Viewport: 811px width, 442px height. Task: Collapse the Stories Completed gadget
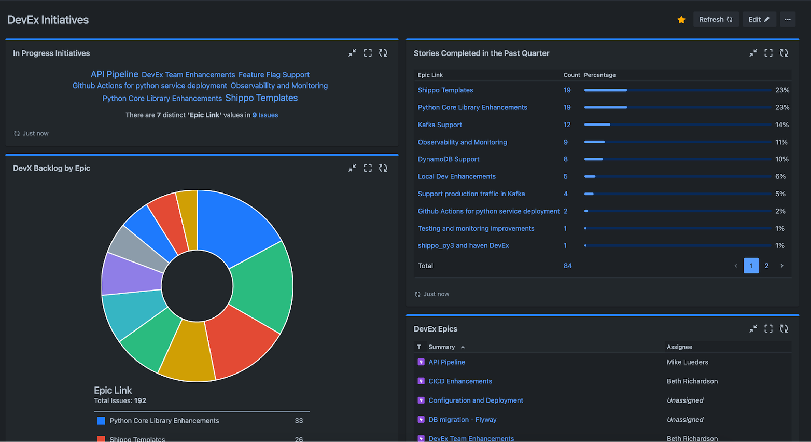(x=752, y=52)
